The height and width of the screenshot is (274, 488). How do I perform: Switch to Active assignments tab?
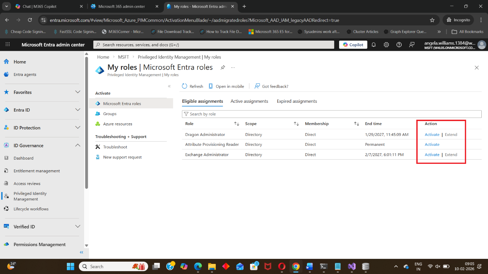click(x=249, y=101)
